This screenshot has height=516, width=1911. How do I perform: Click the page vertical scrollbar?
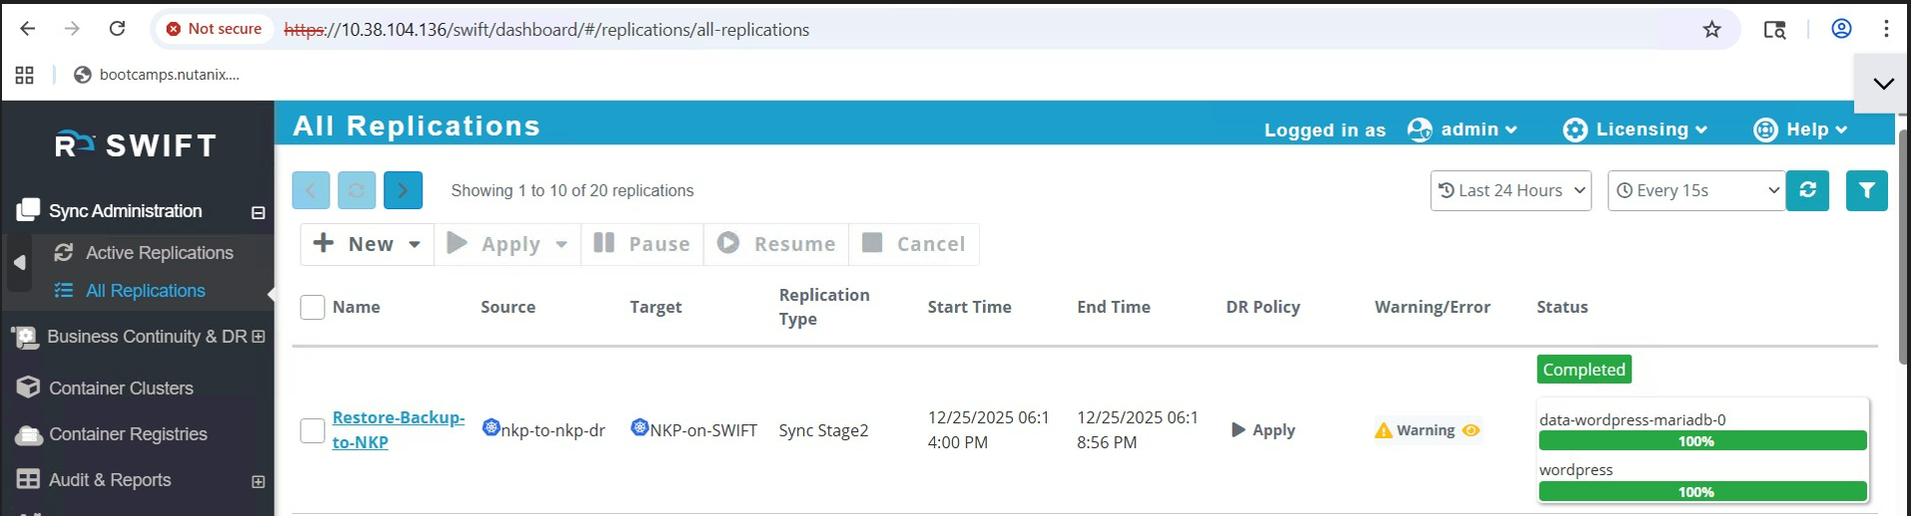click(x=1903, y=249)
